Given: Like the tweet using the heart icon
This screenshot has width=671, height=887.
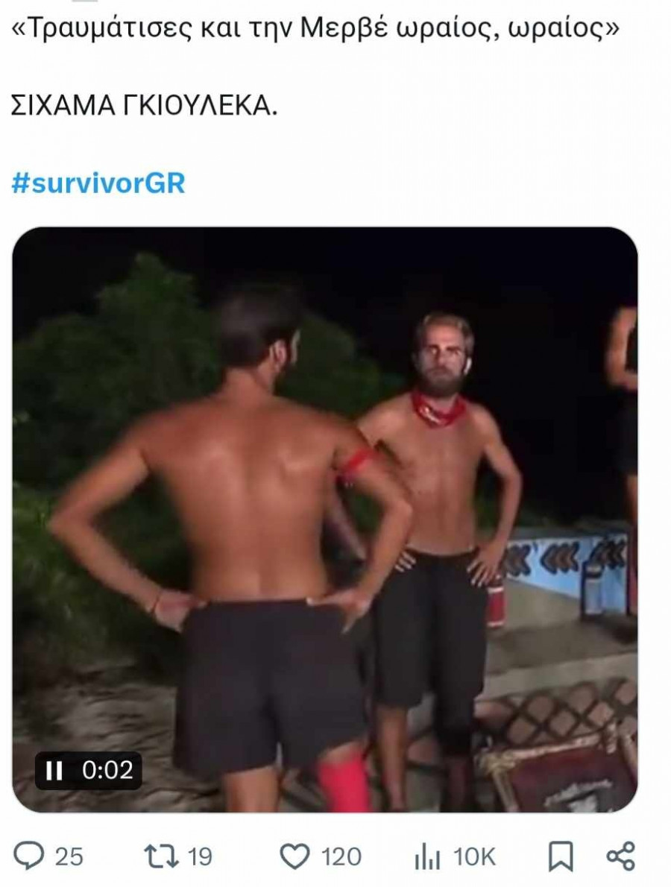Looking at the screenshot, I should click(294, 856).
